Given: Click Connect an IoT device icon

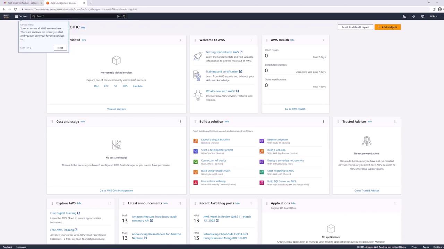Looking at the screenshot, I should pyautogui.click(x=196, y=162).
